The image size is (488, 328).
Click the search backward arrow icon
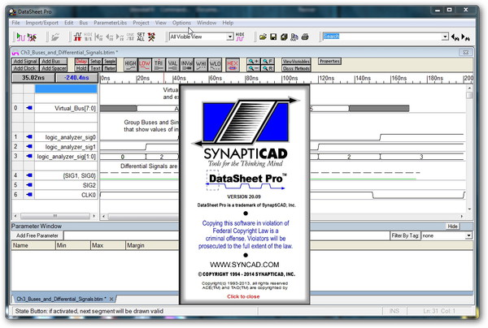(455, 37)
